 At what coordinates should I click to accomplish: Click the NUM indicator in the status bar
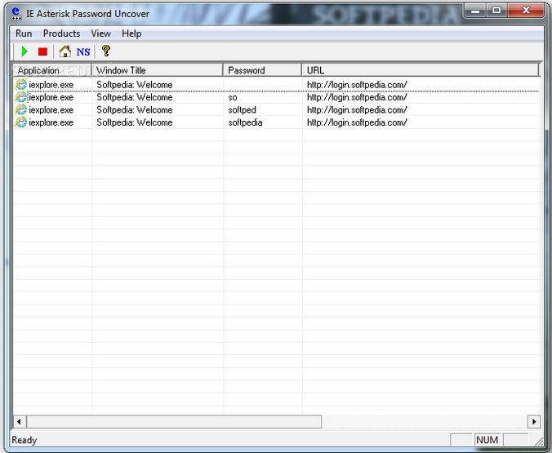[x=487, y=440]
